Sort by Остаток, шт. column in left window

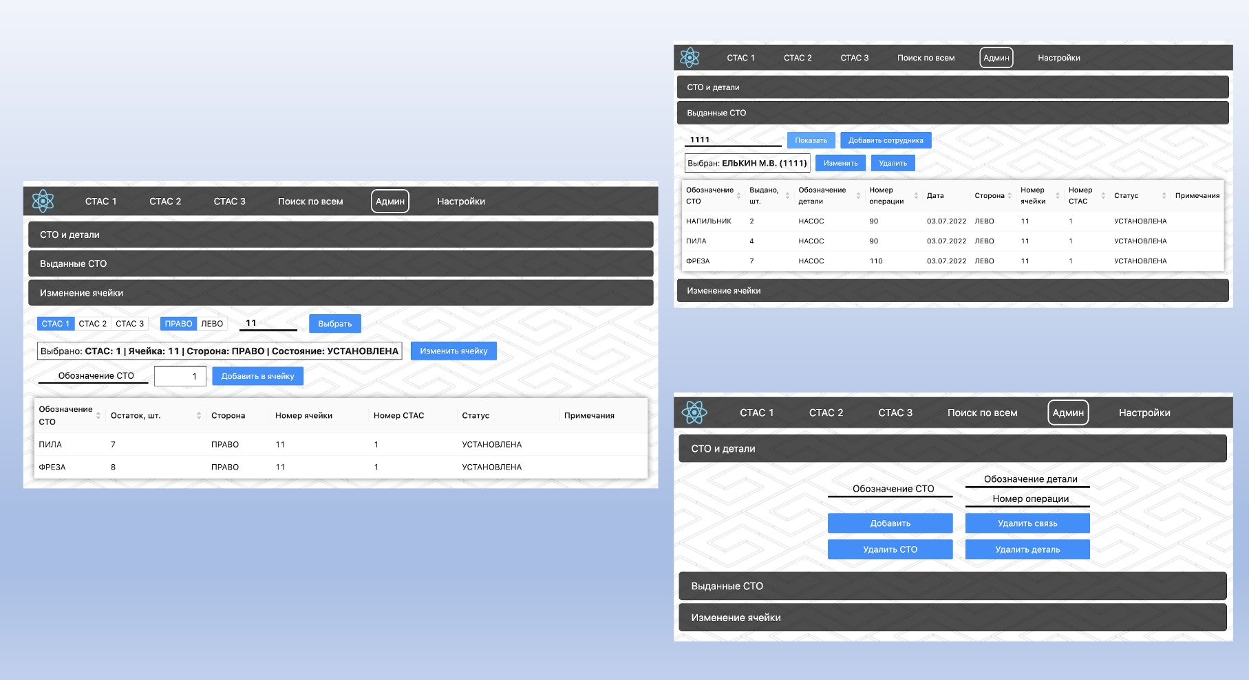[x=199, y=415]
